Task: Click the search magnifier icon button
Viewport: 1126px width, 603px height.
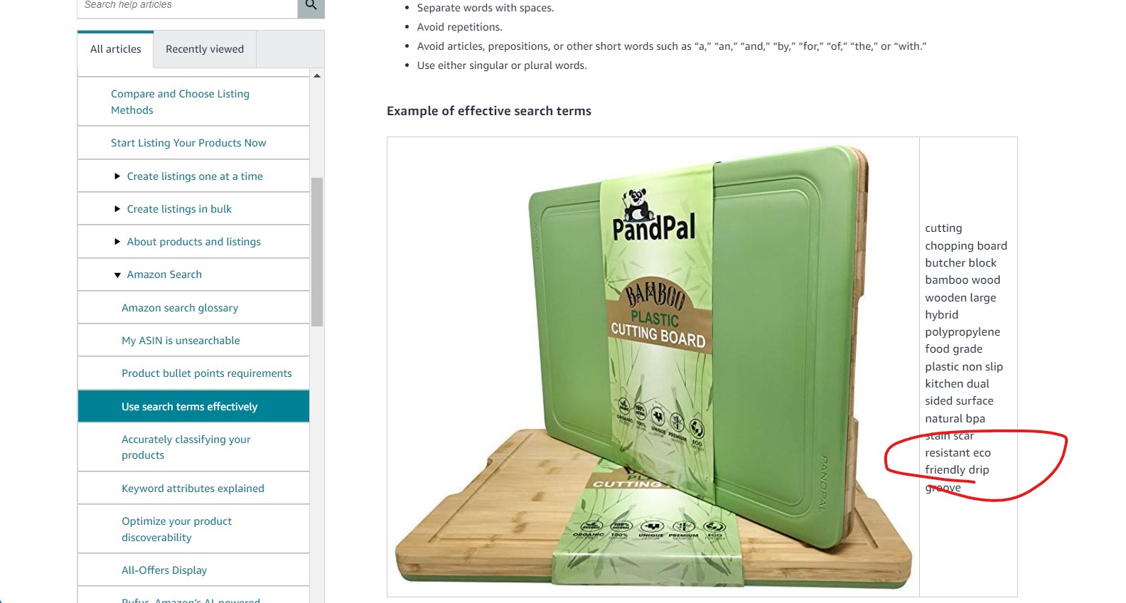Action: pyautogui.click(x=311, y=6)
